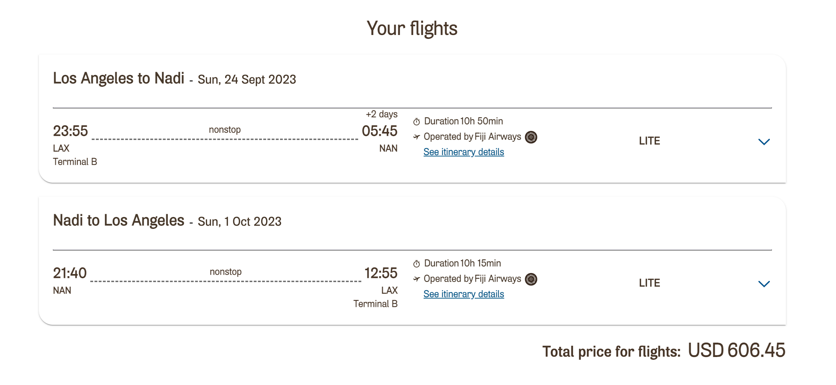Click the 23:55 LAX departure time
The image size is (836, 385).
click(x=70, y=131)
